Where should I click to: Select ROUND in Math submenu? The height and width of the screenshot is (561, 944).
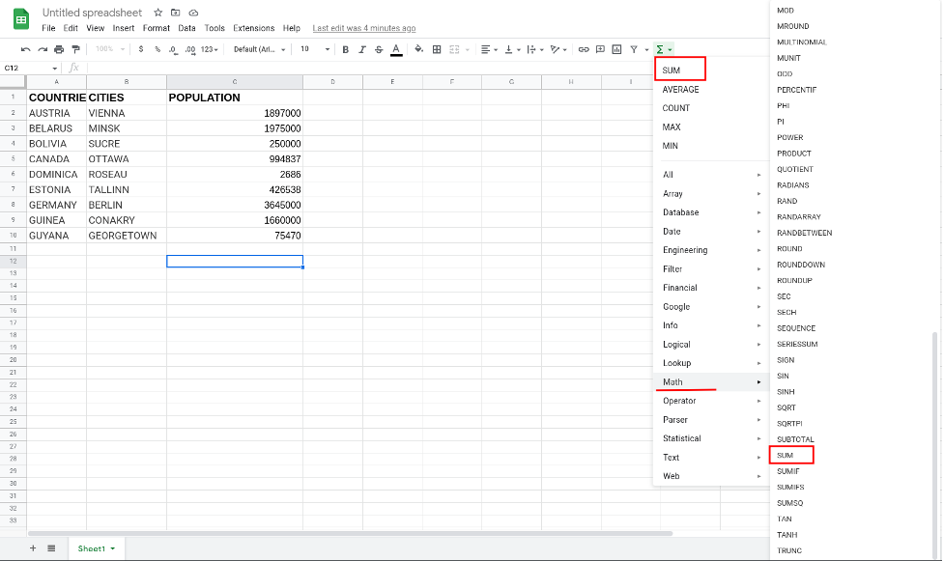pos(789,248)
